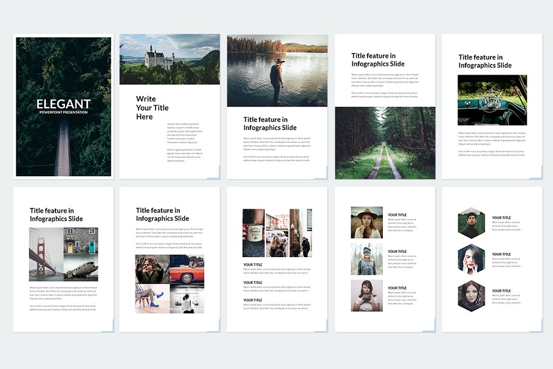
Task: Click the blue shoes photo in grid
Action: 153,298
